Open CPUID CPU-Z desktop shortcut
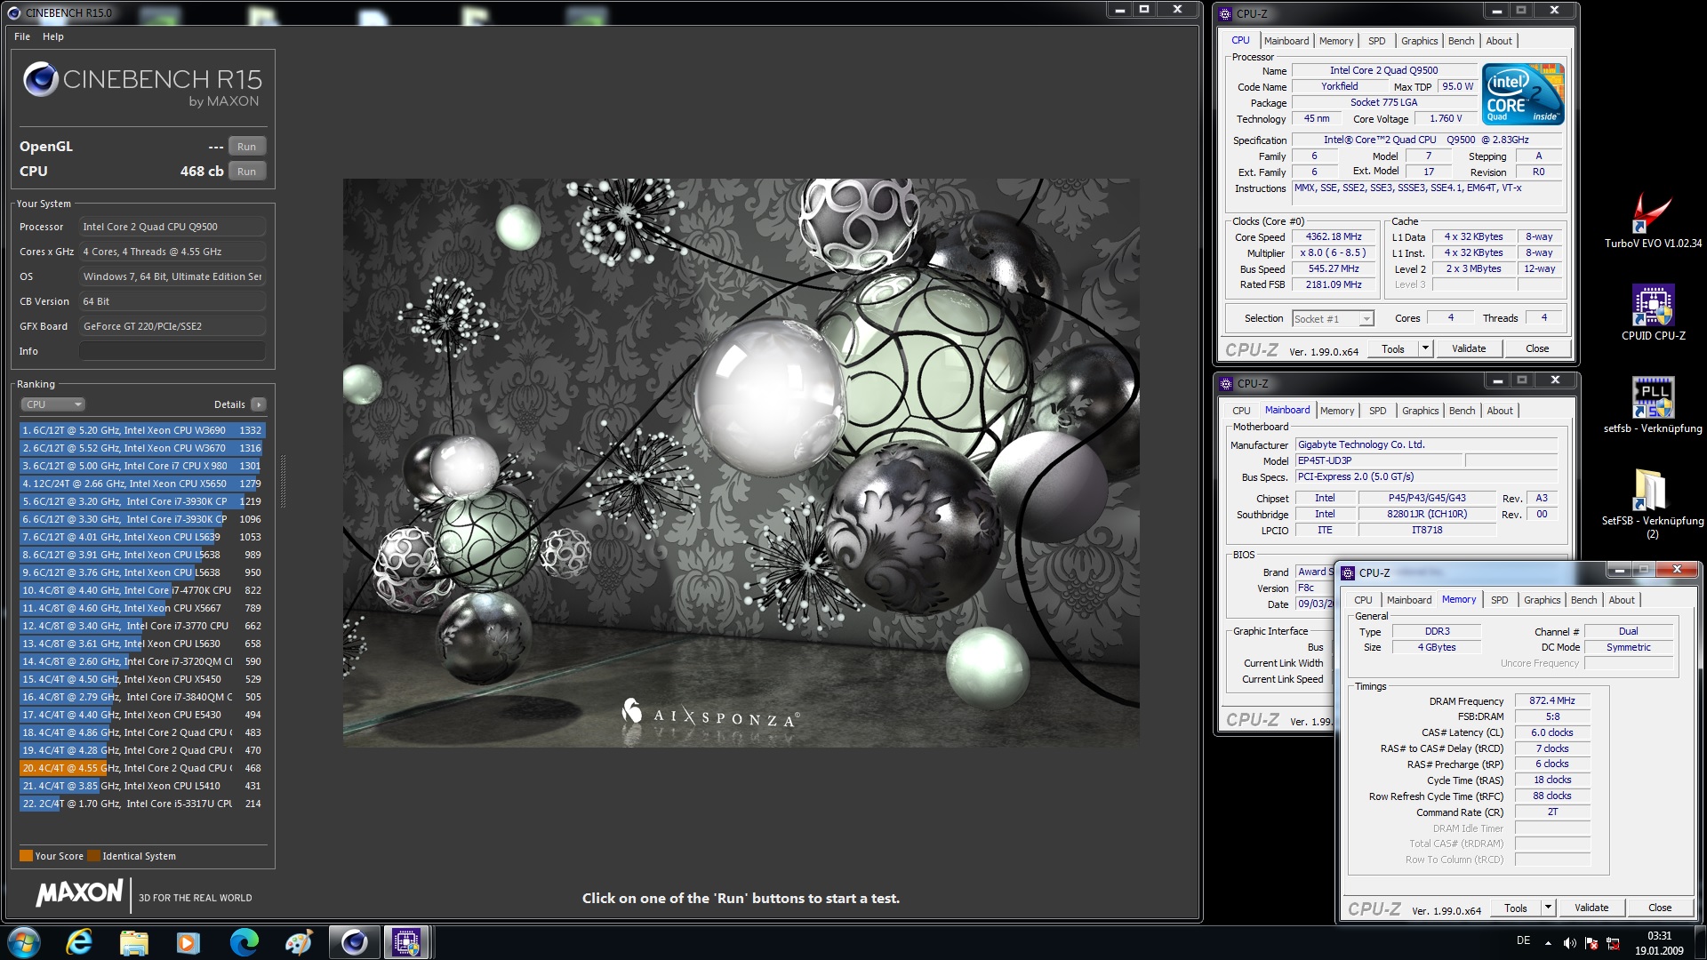The width and height of the screenshot is (1707, 960). click(x=1653, y=313)
